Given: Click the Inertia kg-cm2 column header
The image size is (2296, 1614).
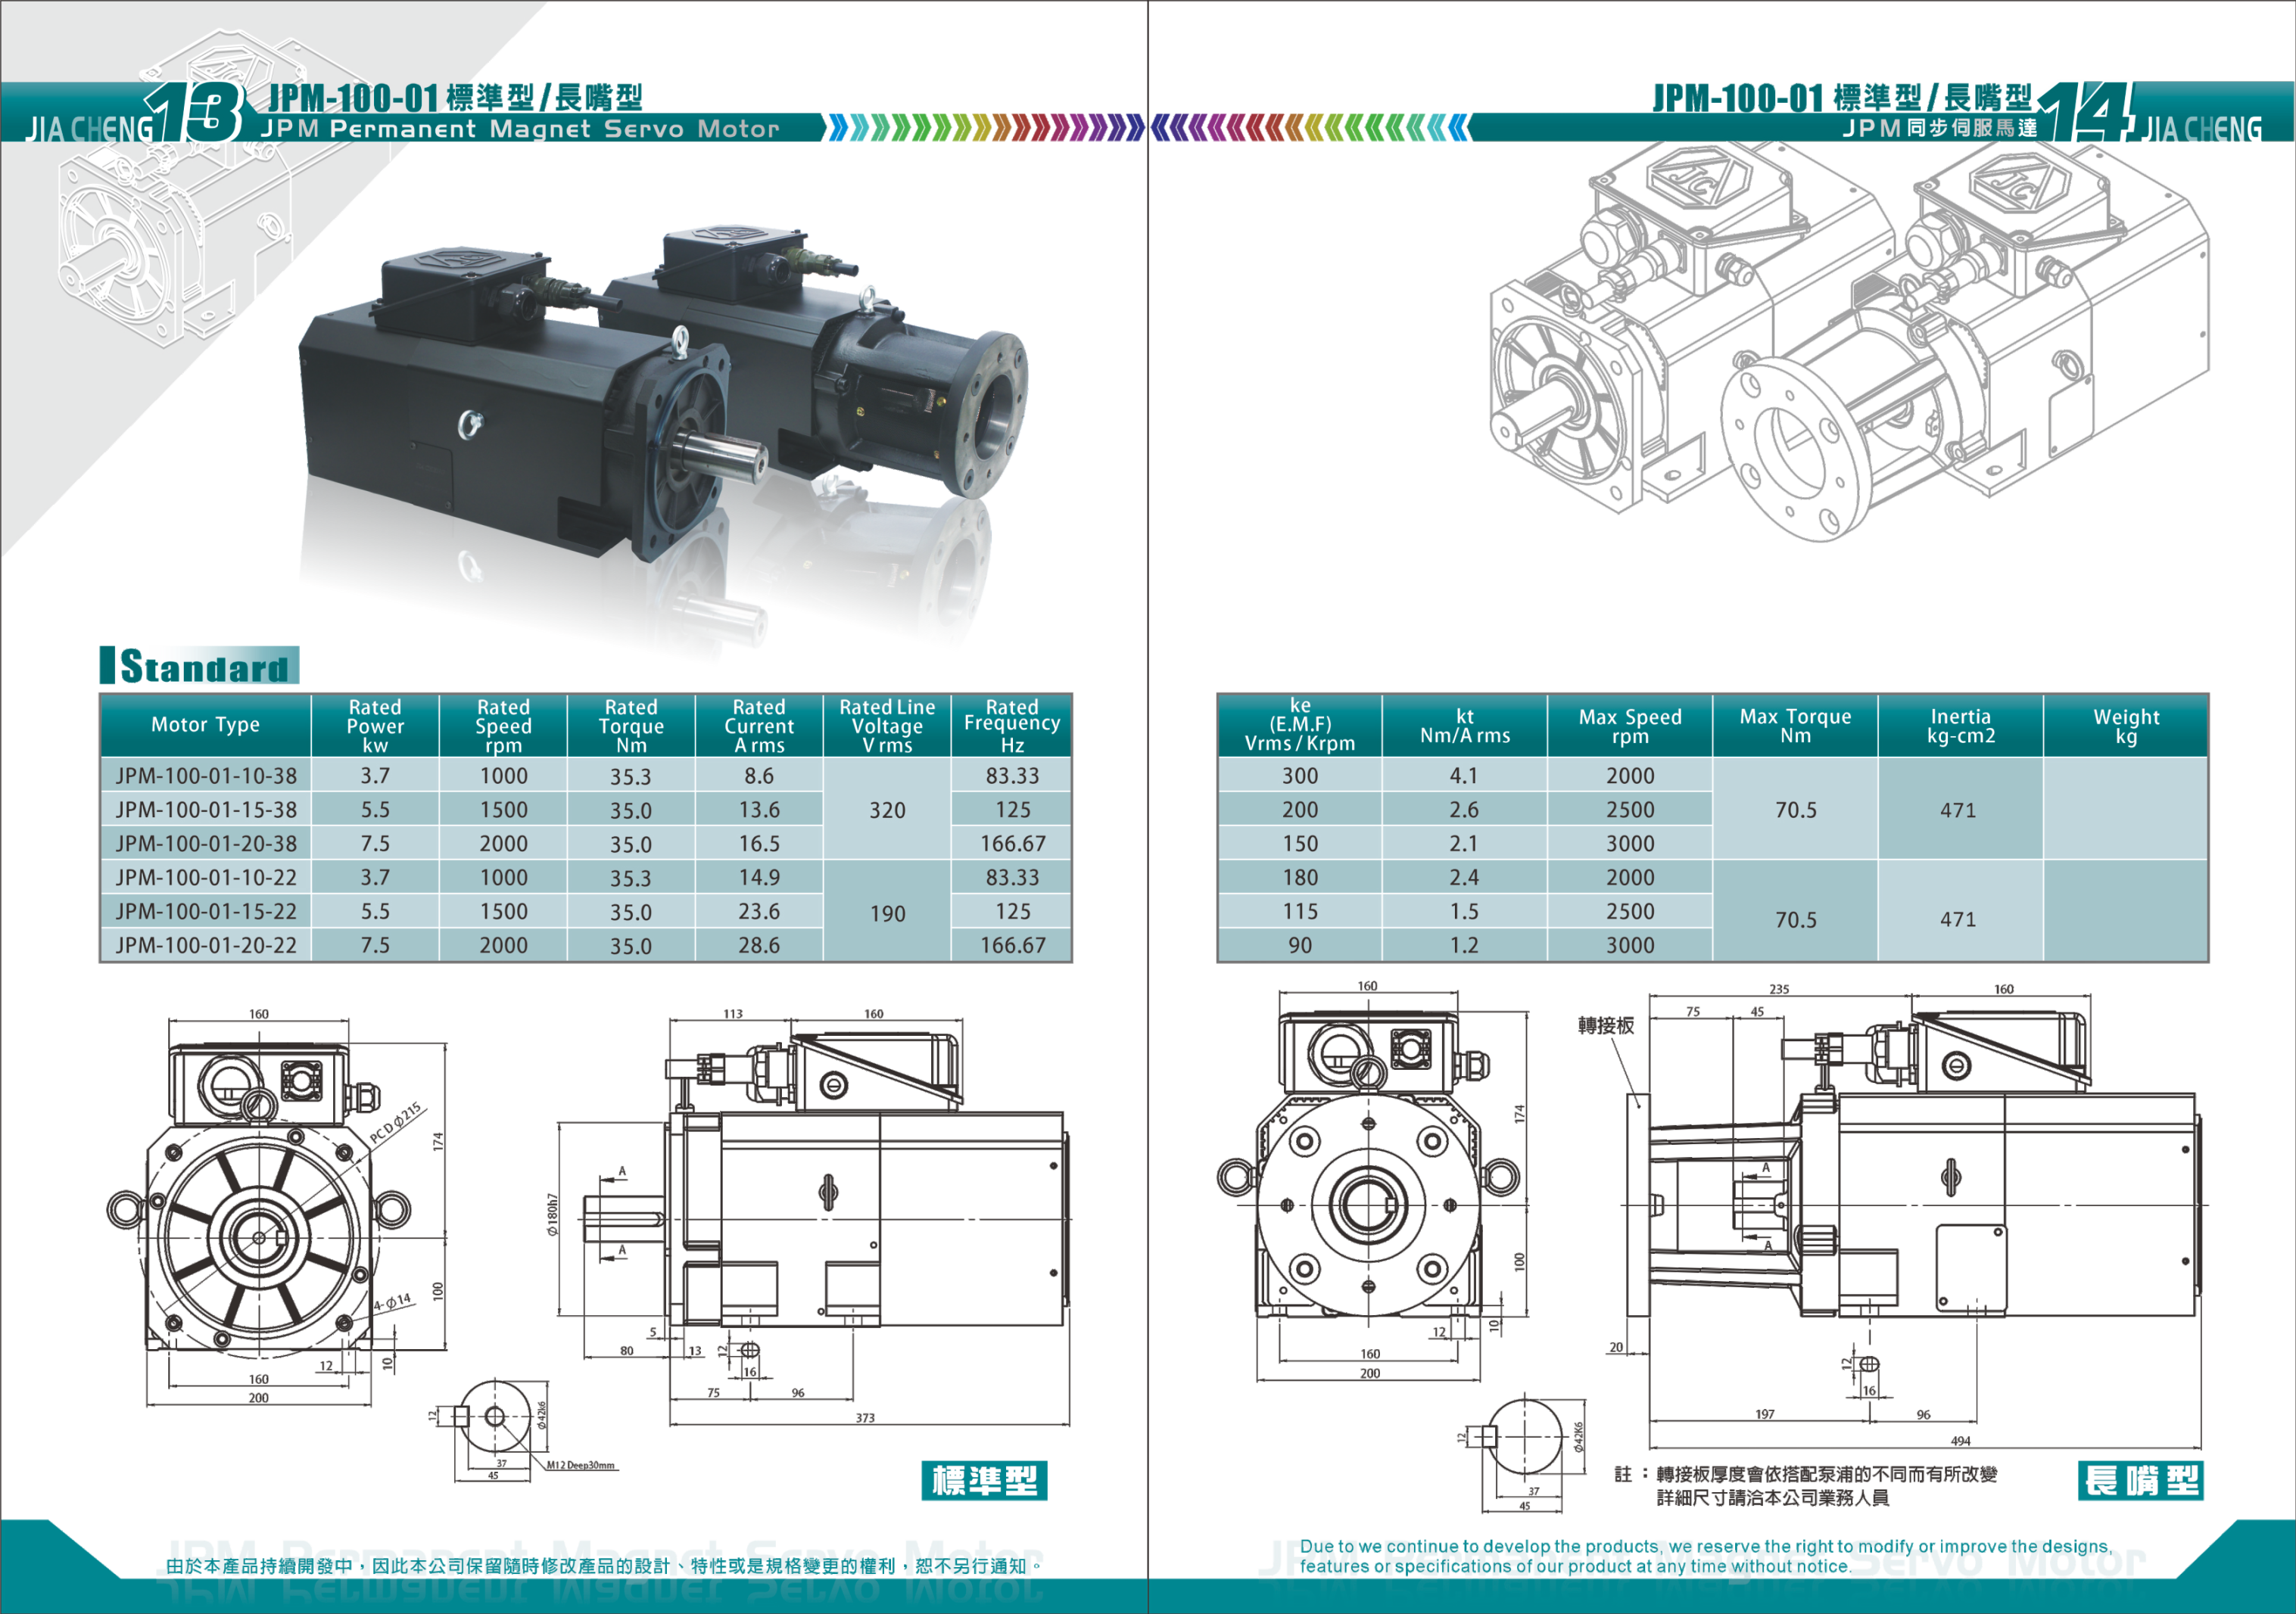Looking at the screenshot, I should [x=1960, y=726].
